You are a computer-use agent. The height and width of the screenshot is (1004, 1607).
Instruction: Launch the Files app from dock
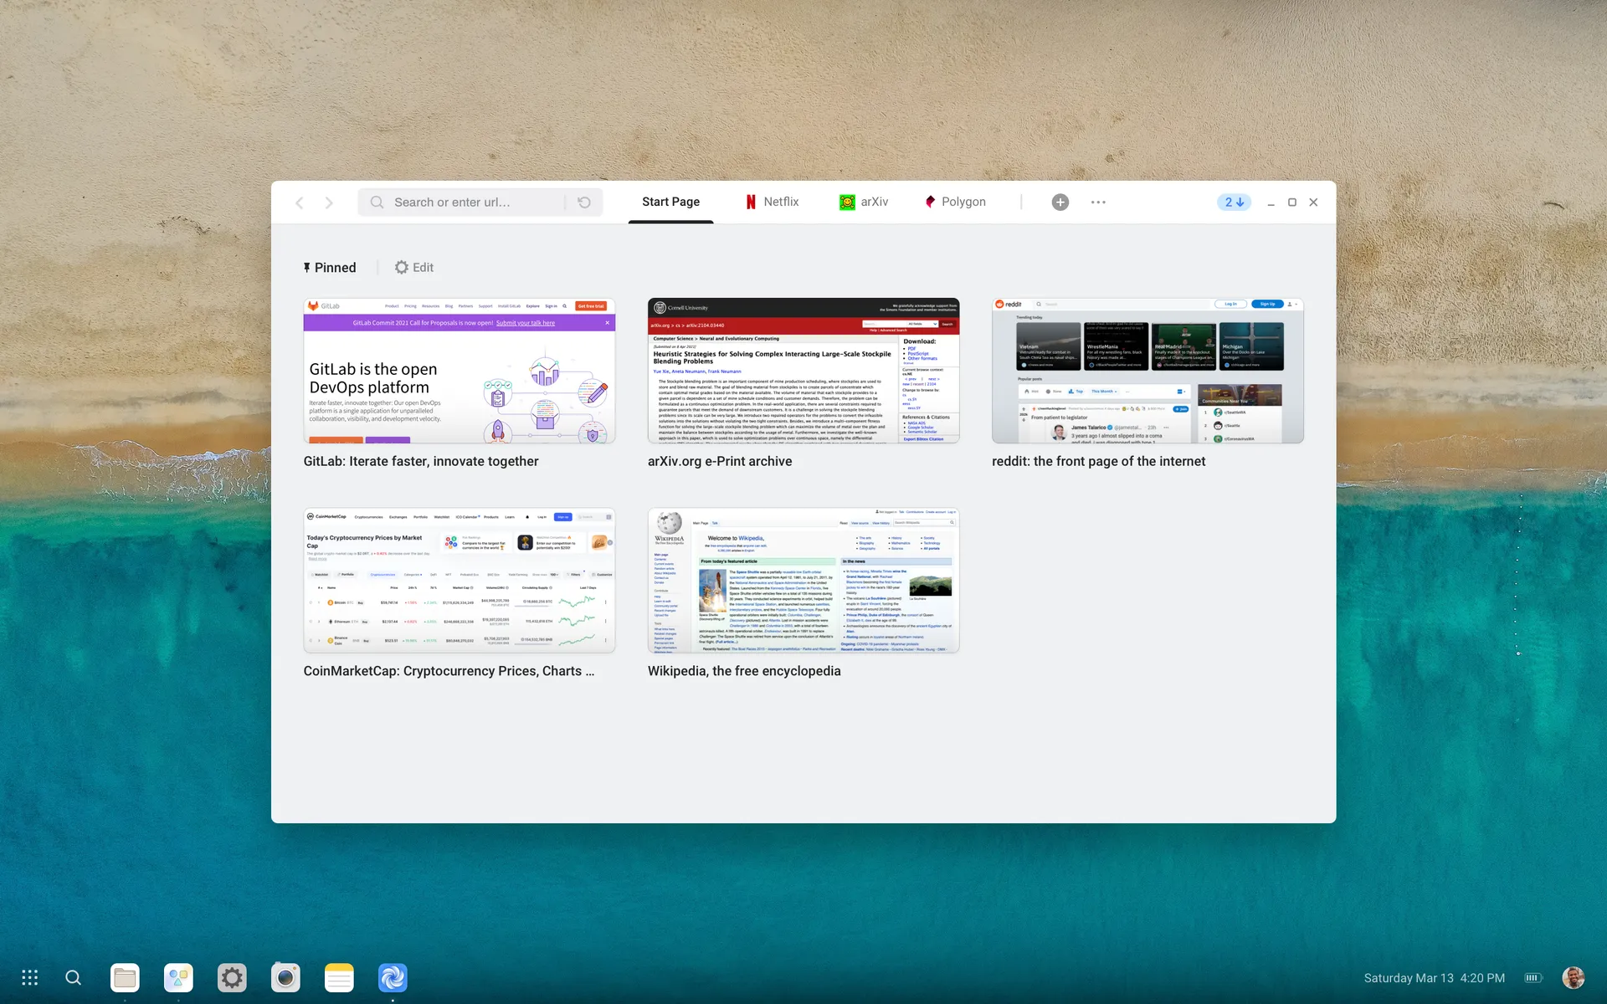[125, 977]
